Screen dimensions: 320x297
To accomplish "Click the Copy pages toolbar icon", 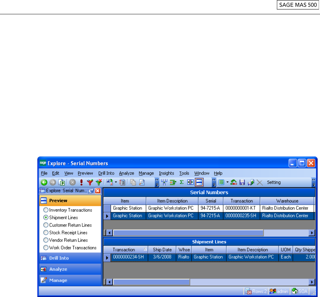I will (x=133, y=182).
